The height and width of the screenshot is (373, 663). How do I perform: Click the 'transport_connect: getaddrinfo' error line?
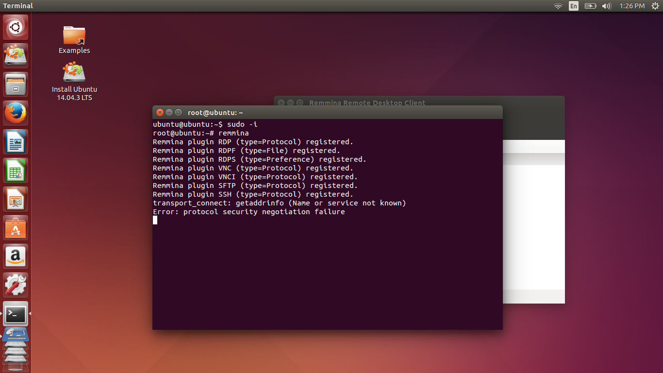point(280,203)
